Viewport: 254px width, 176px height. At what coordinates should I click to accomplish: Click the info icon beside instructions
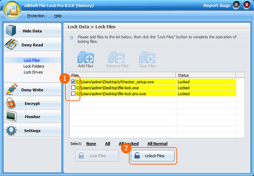(x=71, y=38)
